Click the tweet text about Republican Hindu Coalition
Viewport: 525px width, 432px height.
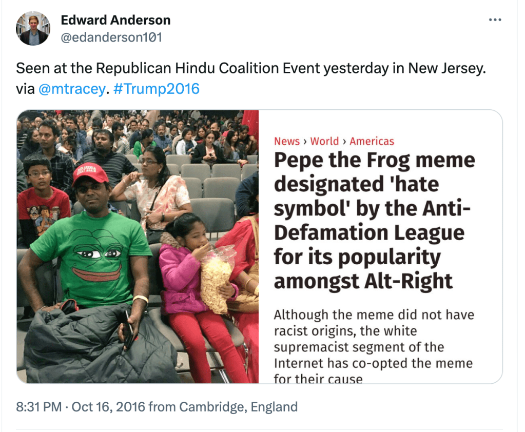pyautogui.click(x=250, y=69)
